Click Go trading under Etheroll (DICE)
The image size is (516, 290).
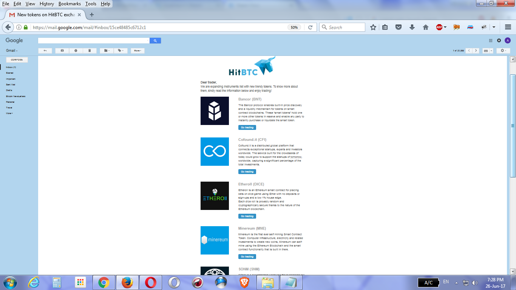(247, 216)
